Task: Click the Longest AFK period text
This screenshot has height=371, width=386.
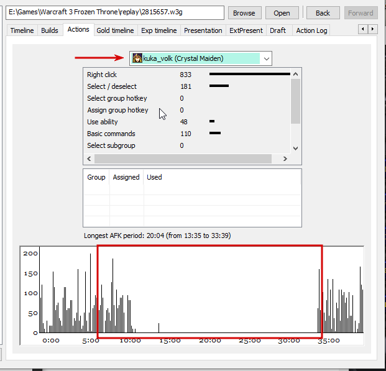Action: click(x=157, y=236)
